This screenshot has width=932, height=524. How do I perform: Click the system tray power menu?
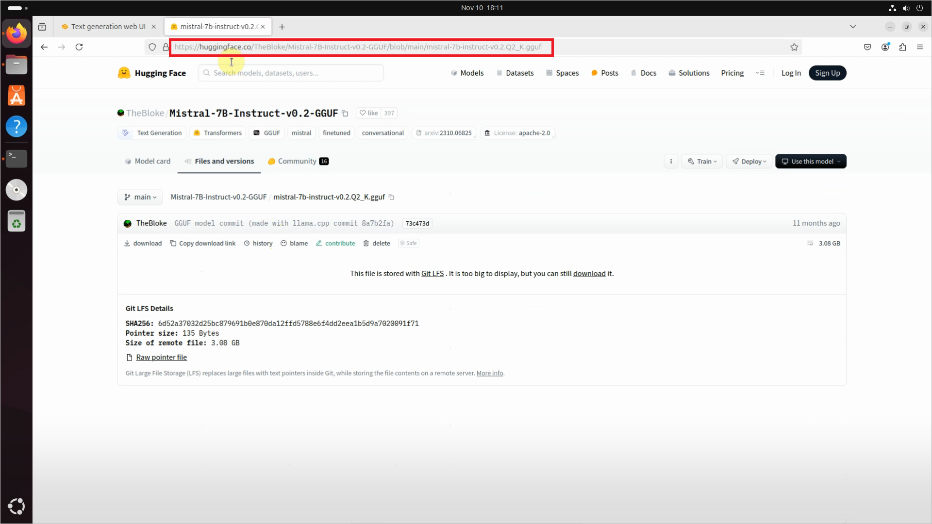919,8
